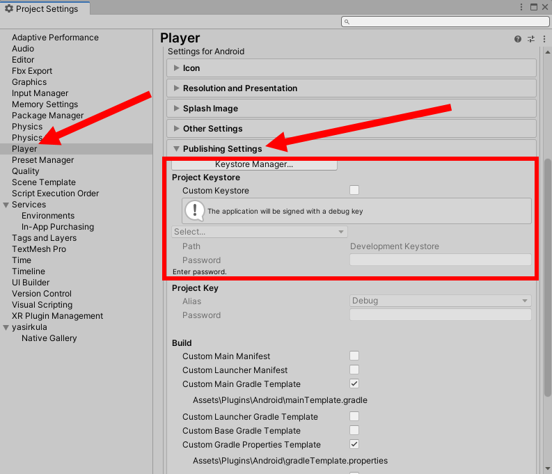Enable Custom Main Manifest checkbox
552x474 pixels.
click(x=354, y=356)
